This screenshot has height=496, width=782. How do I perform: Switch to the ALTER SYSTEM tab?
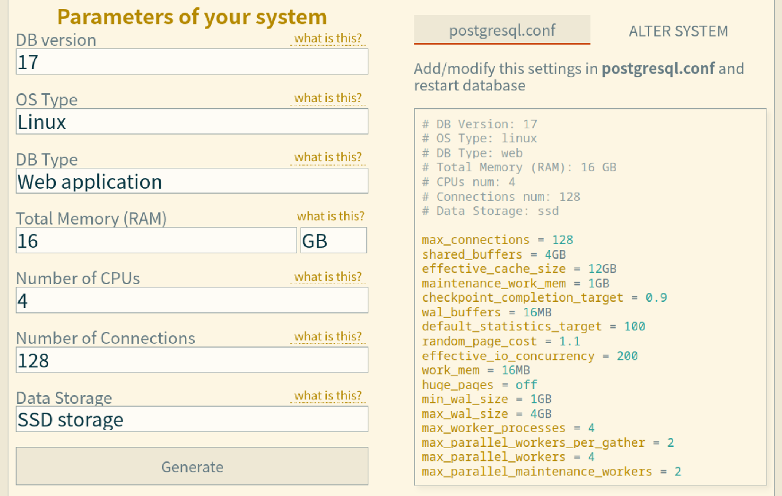point(678,31)
